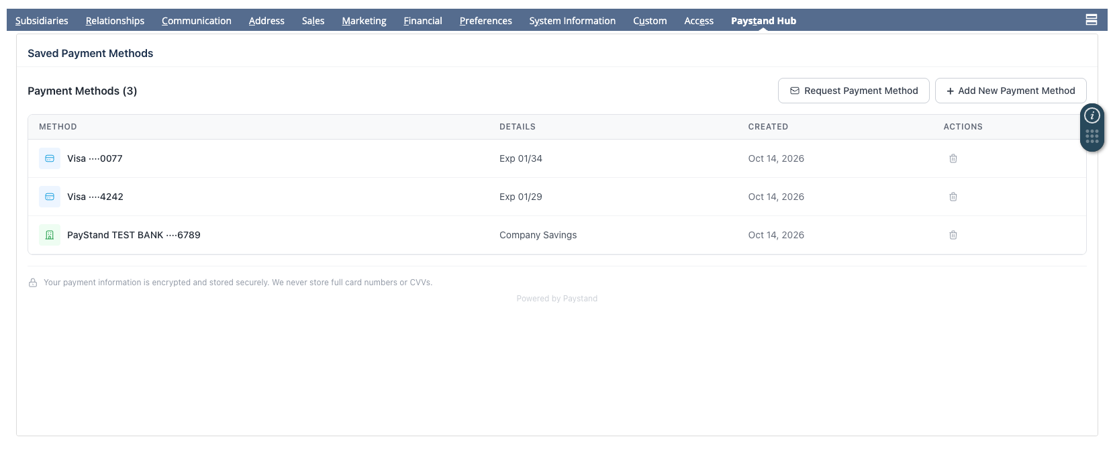Click created date of Visa 4242
The image size is (1113, 449).
[776, 197]
